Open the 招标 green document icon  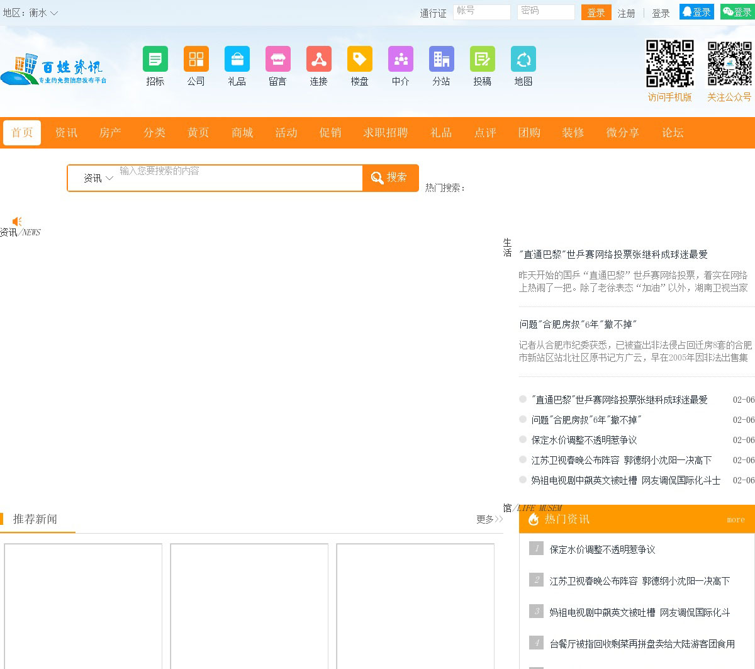155,59
